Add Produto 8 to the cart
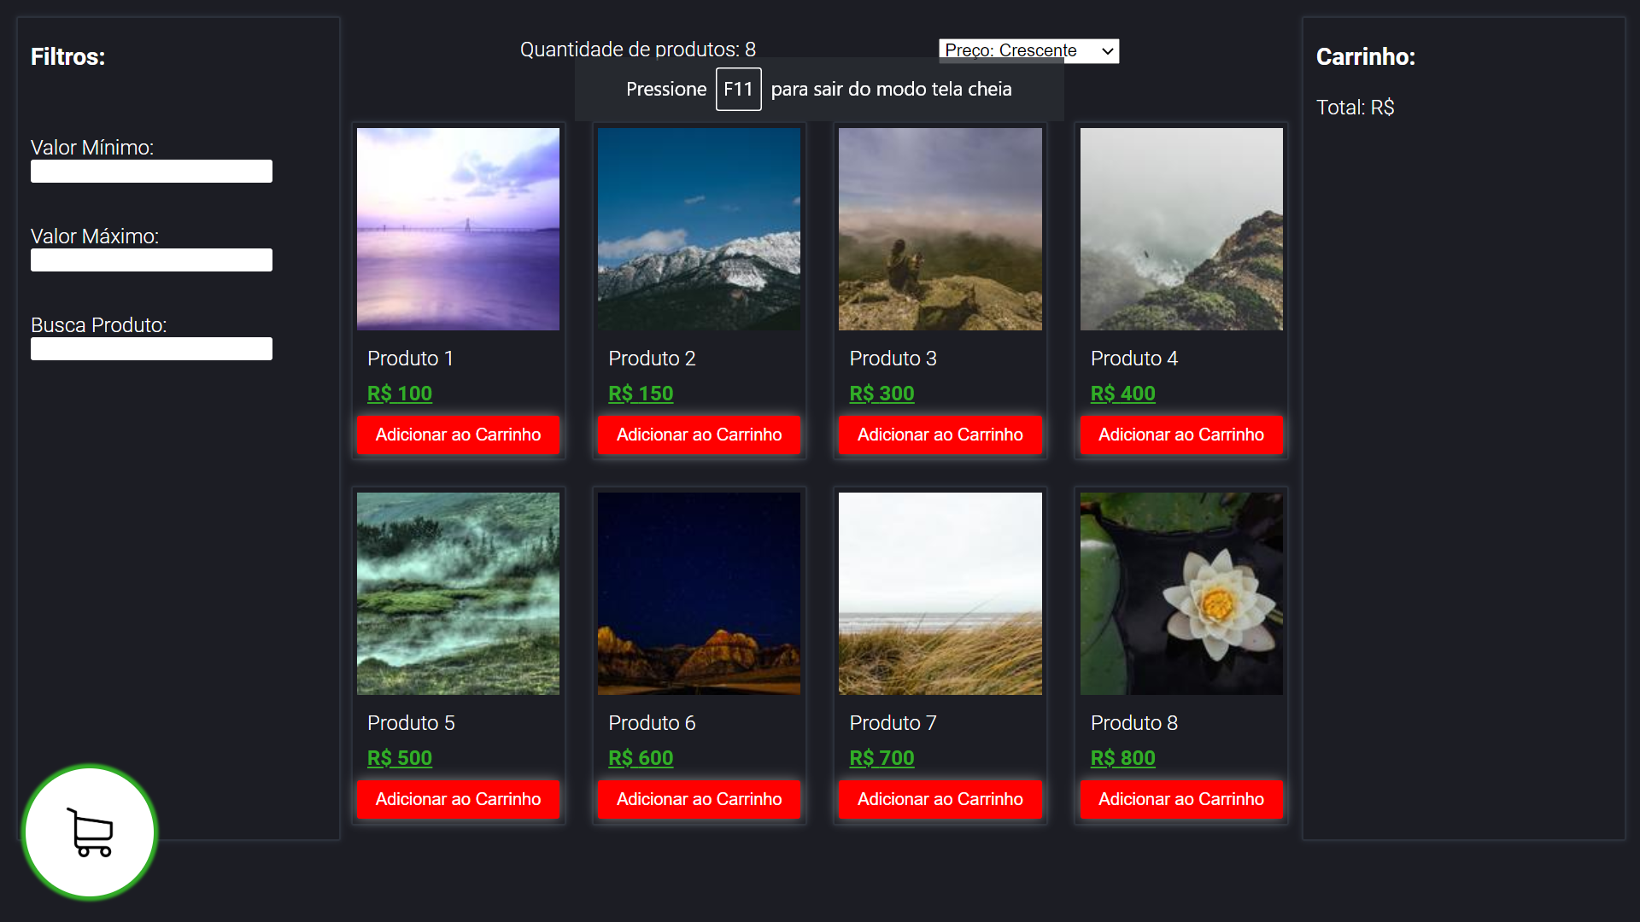The image size is (1640, 922). coord(1180,799)
